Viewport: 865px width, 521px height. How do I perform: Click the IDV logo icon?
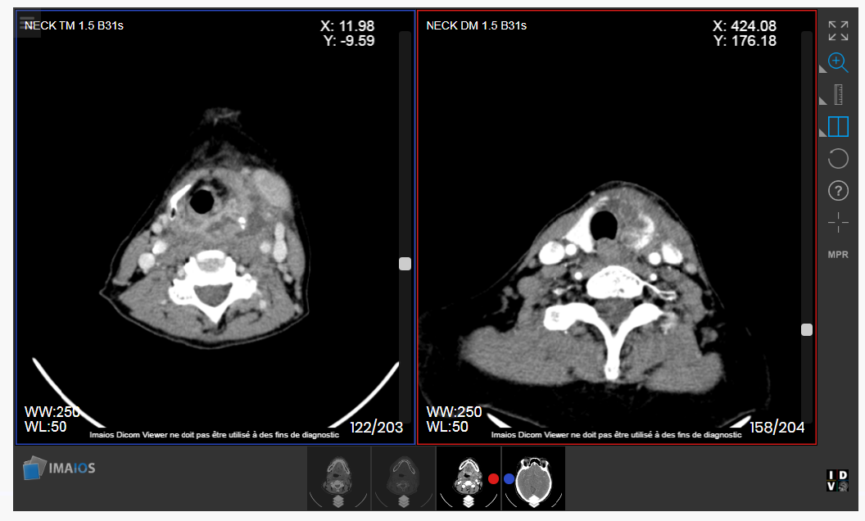pos(838,481)
